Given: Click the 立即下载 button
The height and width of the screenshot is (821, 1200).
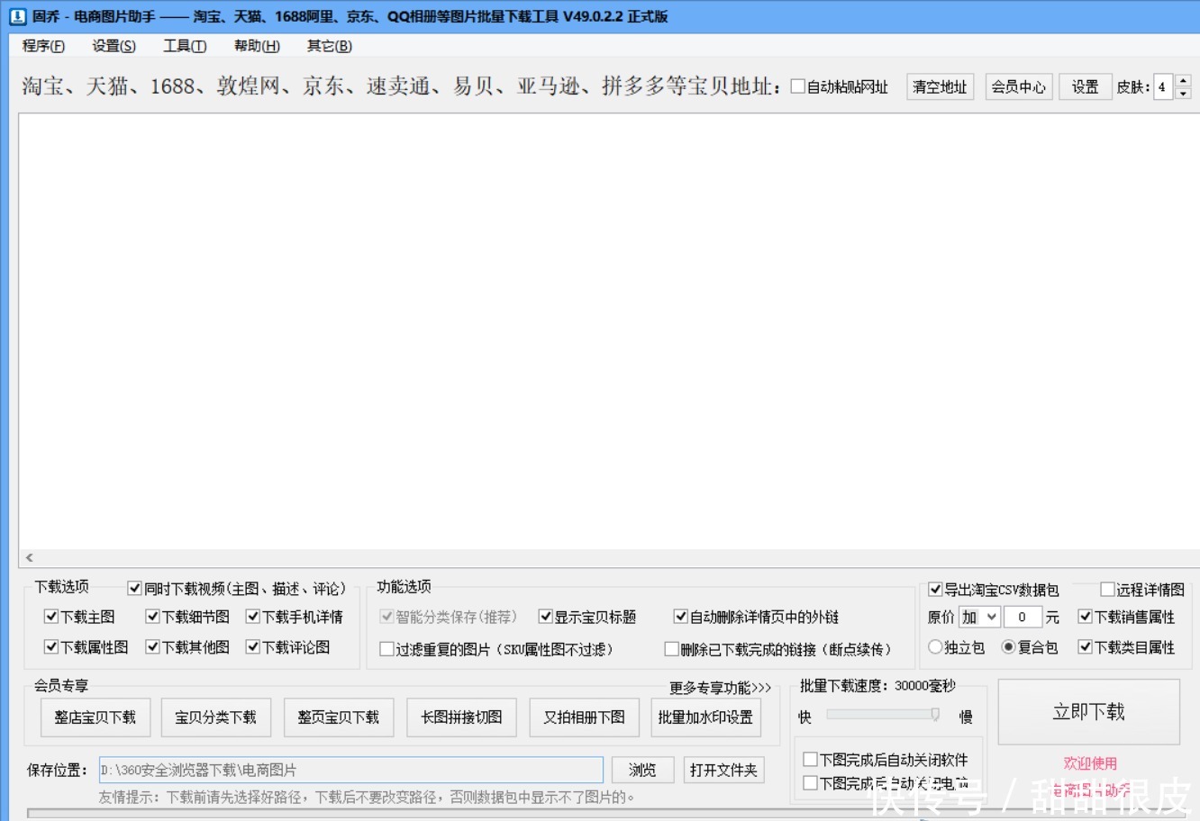Looking at the screenshot, I should click(x=1088, y=712).
